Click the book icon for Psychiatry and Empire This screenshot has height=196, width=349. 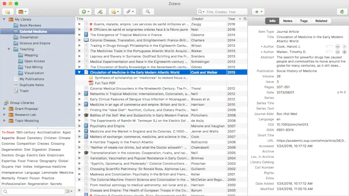pos(86,126)
